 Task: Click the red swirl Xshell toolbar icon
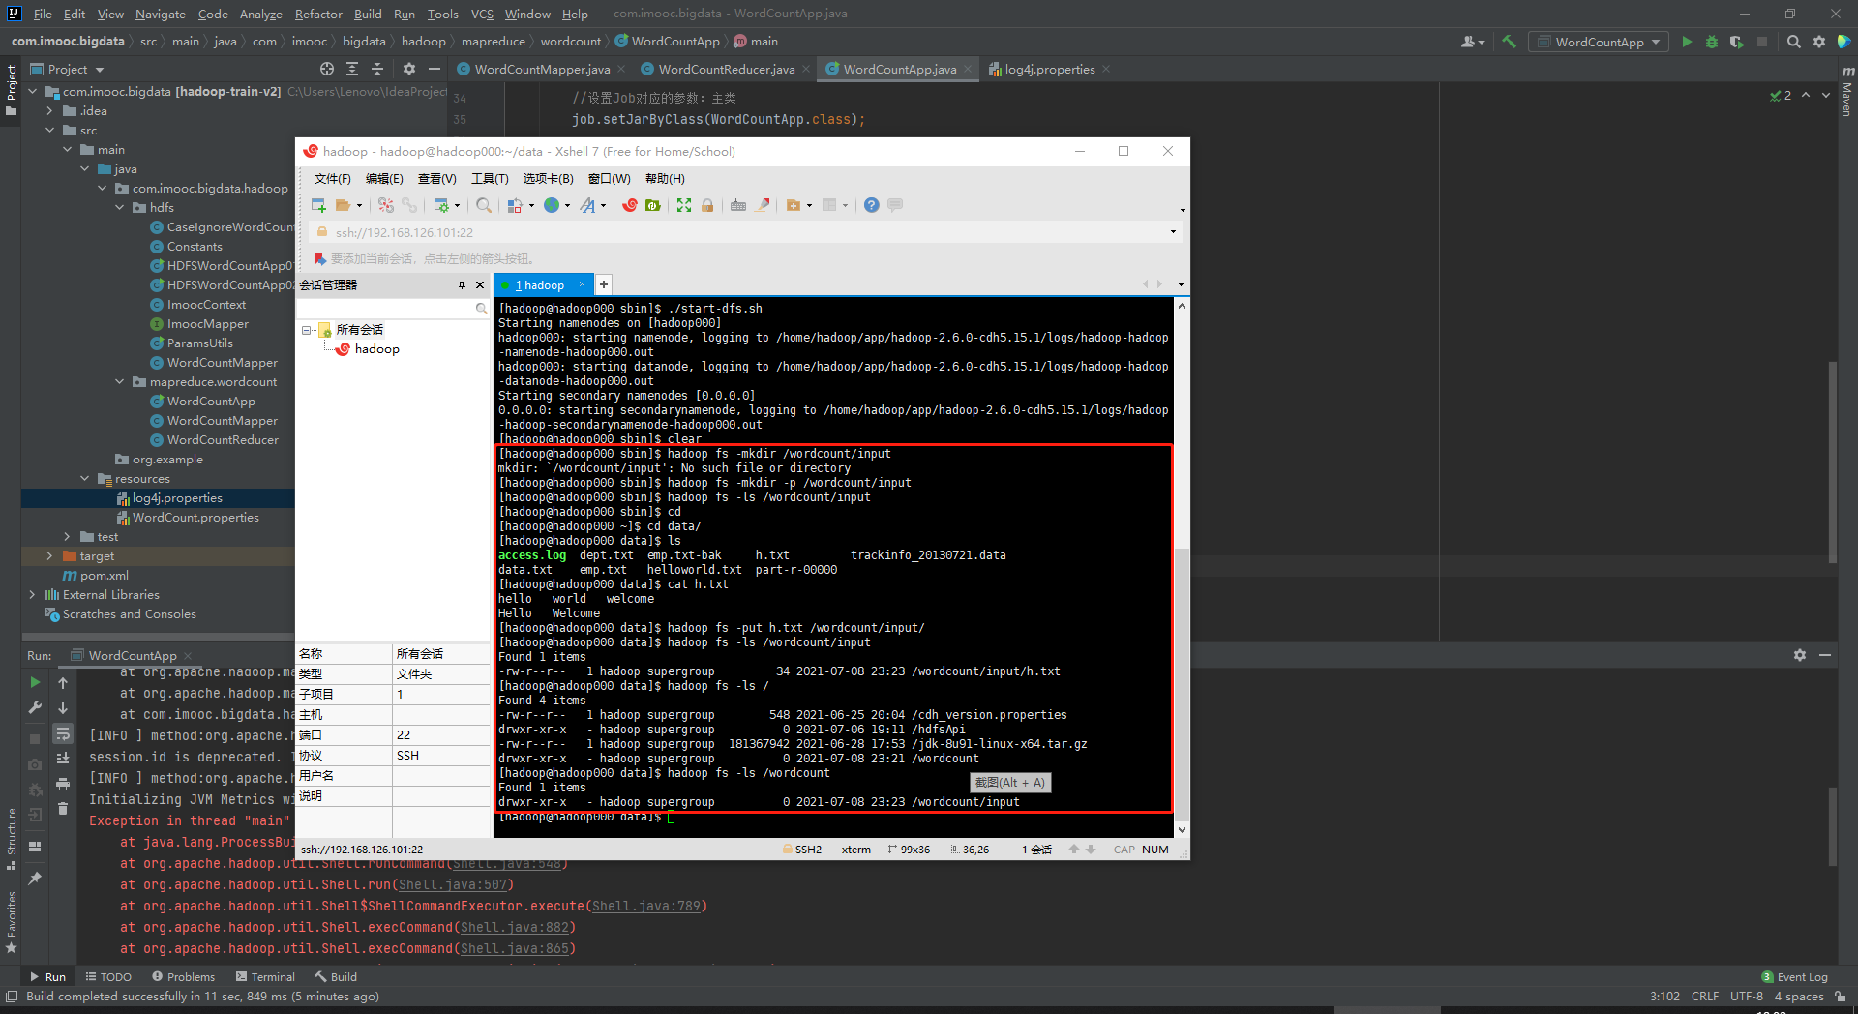tap(630, 205)
